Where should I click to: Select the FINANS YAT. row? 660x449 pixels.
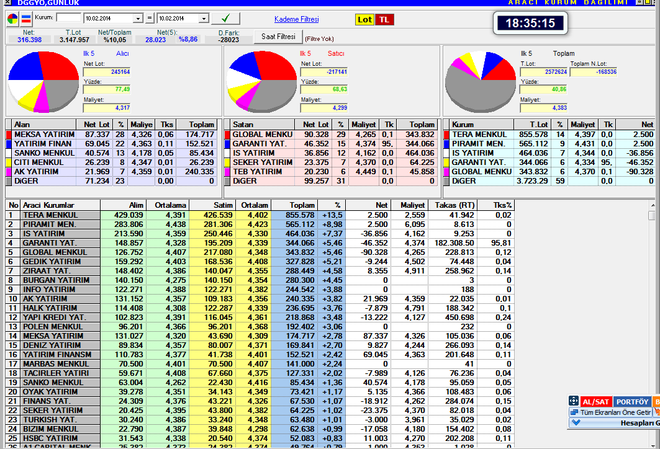tap(260, 401)
